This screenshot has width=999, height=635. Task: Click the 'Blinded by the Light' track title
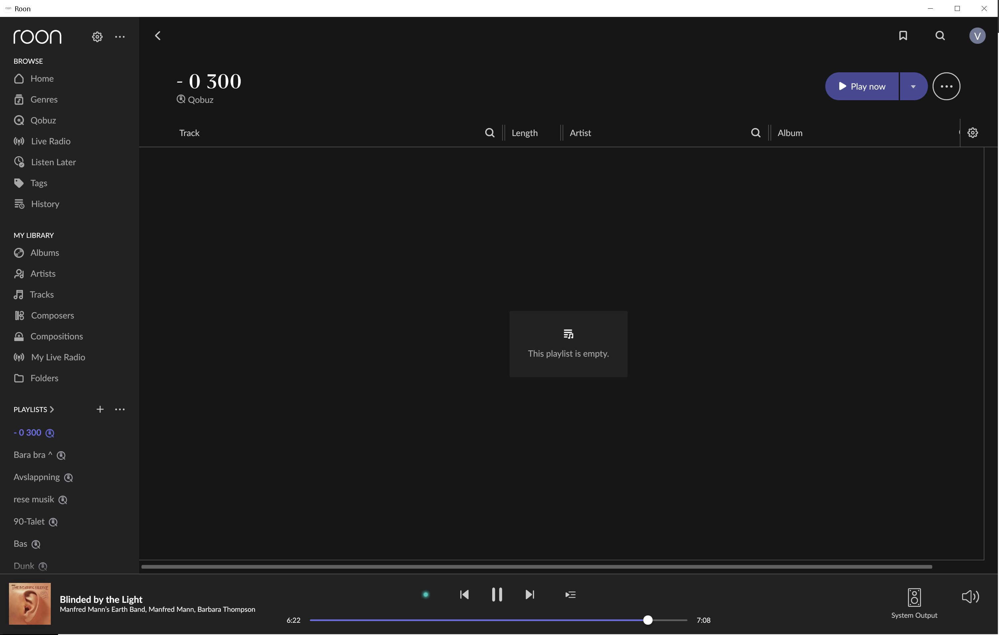point(101,600)
